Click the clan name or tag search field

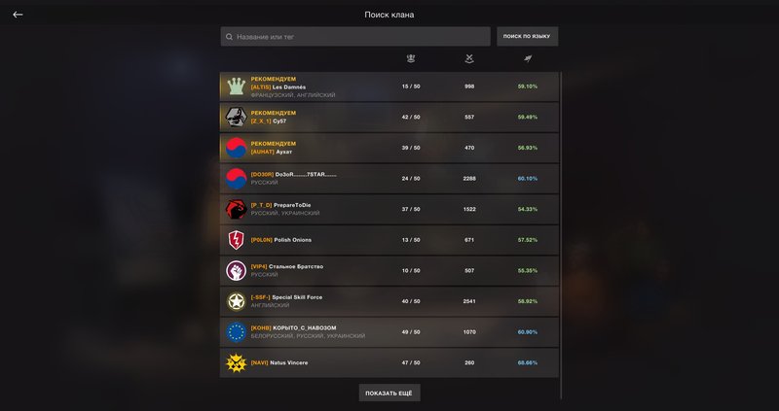(x=355, y=37)
